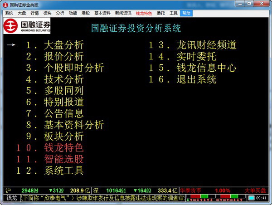Image resolution: width=272 pixels, height=205 pixels.
Task: Click the 深 market label
Action: [x=96, y=191]
